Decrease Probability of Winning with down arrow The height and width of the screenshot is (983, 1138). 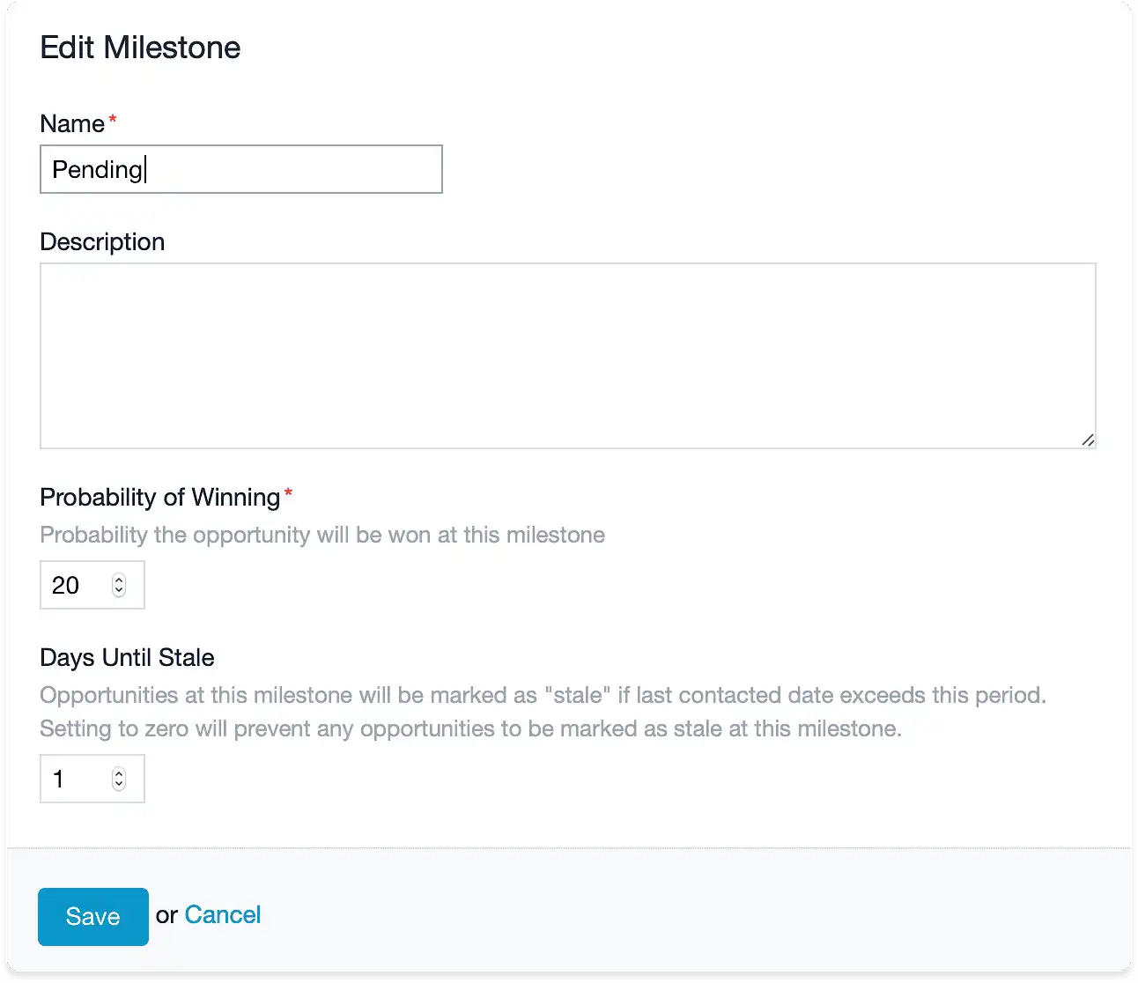119,591
